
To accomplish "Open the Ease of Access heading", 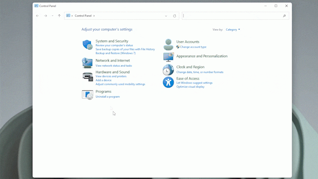I will [188, 79].
